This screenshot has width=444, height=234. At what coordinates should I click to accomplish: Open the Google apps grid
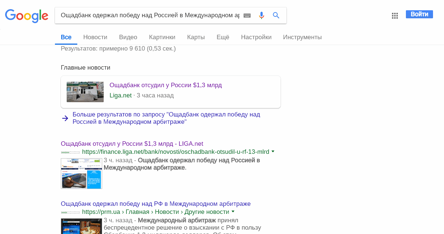point(395,15)
